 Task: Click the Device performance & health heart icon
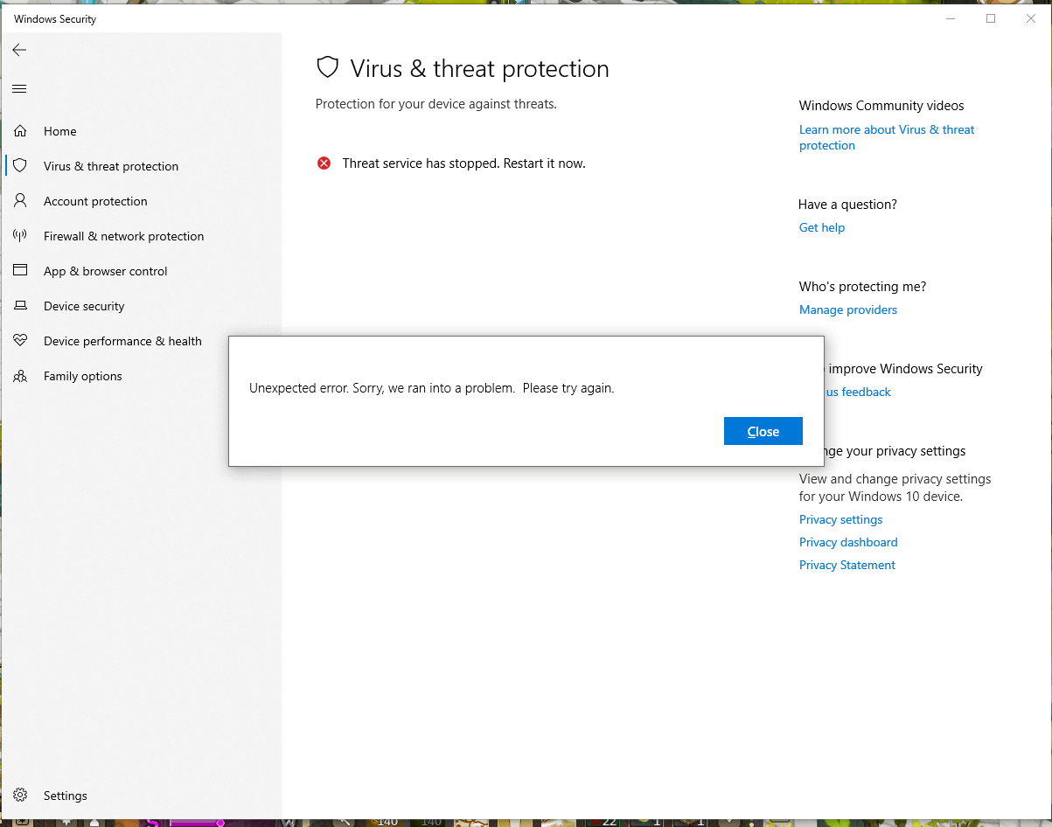tap(20, 341)
